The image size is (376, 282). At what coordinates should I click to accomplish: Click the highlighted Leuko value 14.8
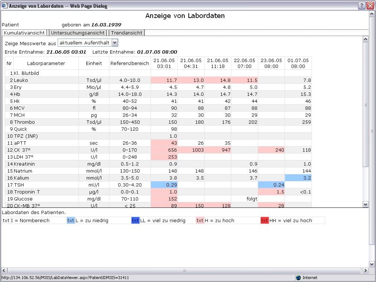point(218,80)
